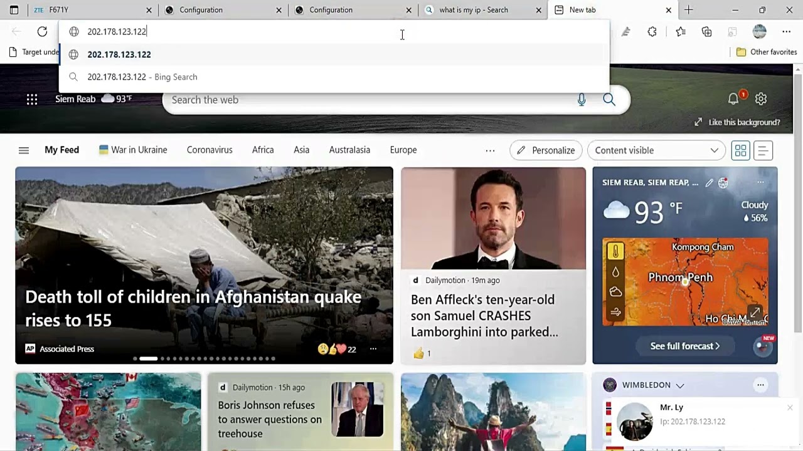Screen dimensions: 803x451
Task: Show more feed topics ellipsis
Action: coord(490,150)
